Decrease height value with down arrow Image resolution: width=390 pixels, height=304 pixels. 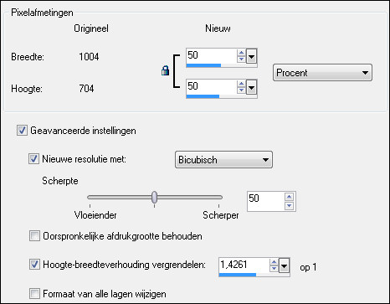pos(241,90)
